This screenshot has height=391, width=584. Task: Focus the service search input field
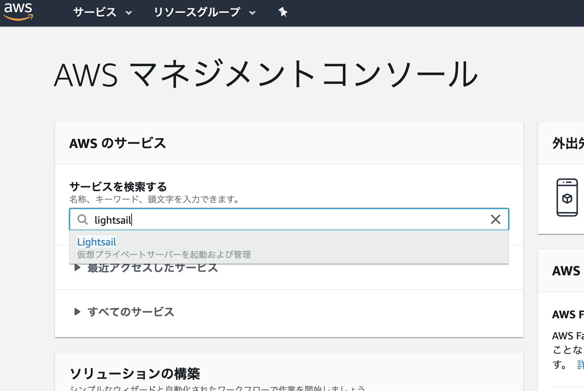coord(291,219)
